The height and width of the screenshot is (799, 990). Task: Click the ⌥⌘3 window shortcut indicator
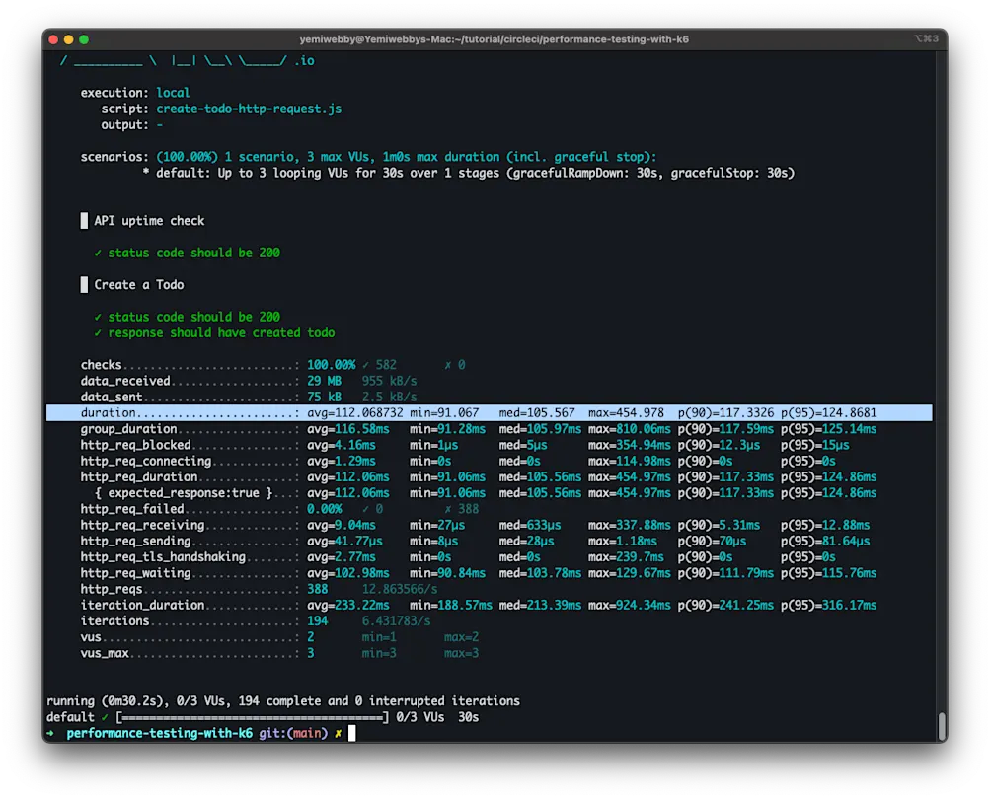click(925, 39)
